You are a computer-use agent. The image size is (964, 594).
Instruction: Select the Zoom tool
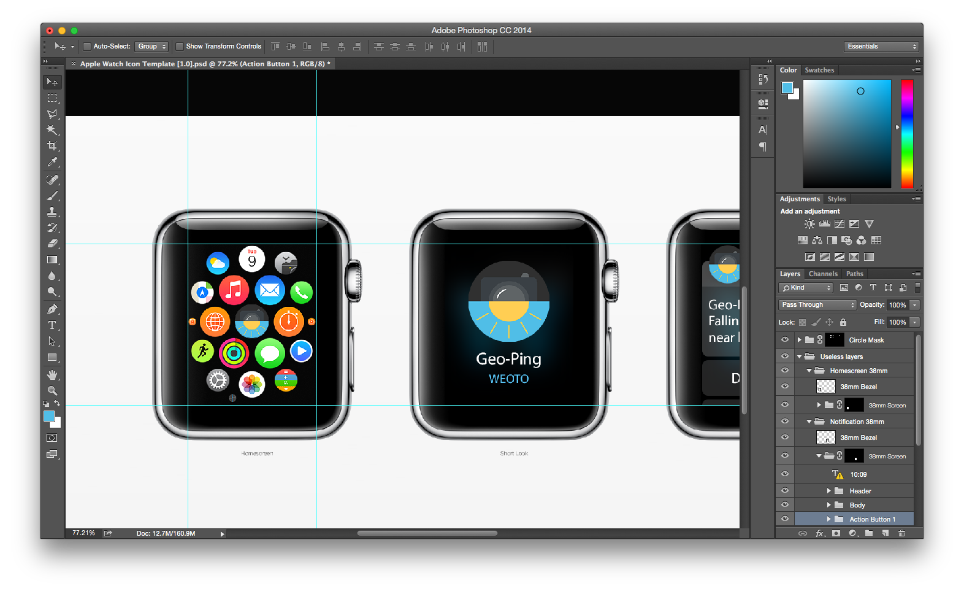pos(52,391)
